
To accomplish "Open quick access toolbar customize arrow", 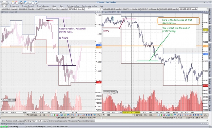I will 40,2.
